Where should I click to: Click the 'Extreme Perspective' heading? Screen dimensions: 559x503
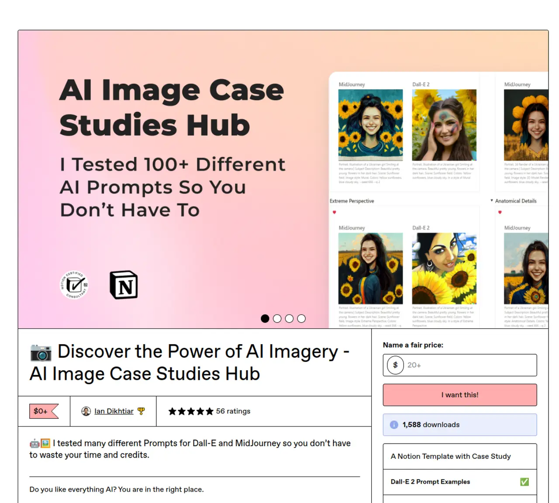click(352, 201)
